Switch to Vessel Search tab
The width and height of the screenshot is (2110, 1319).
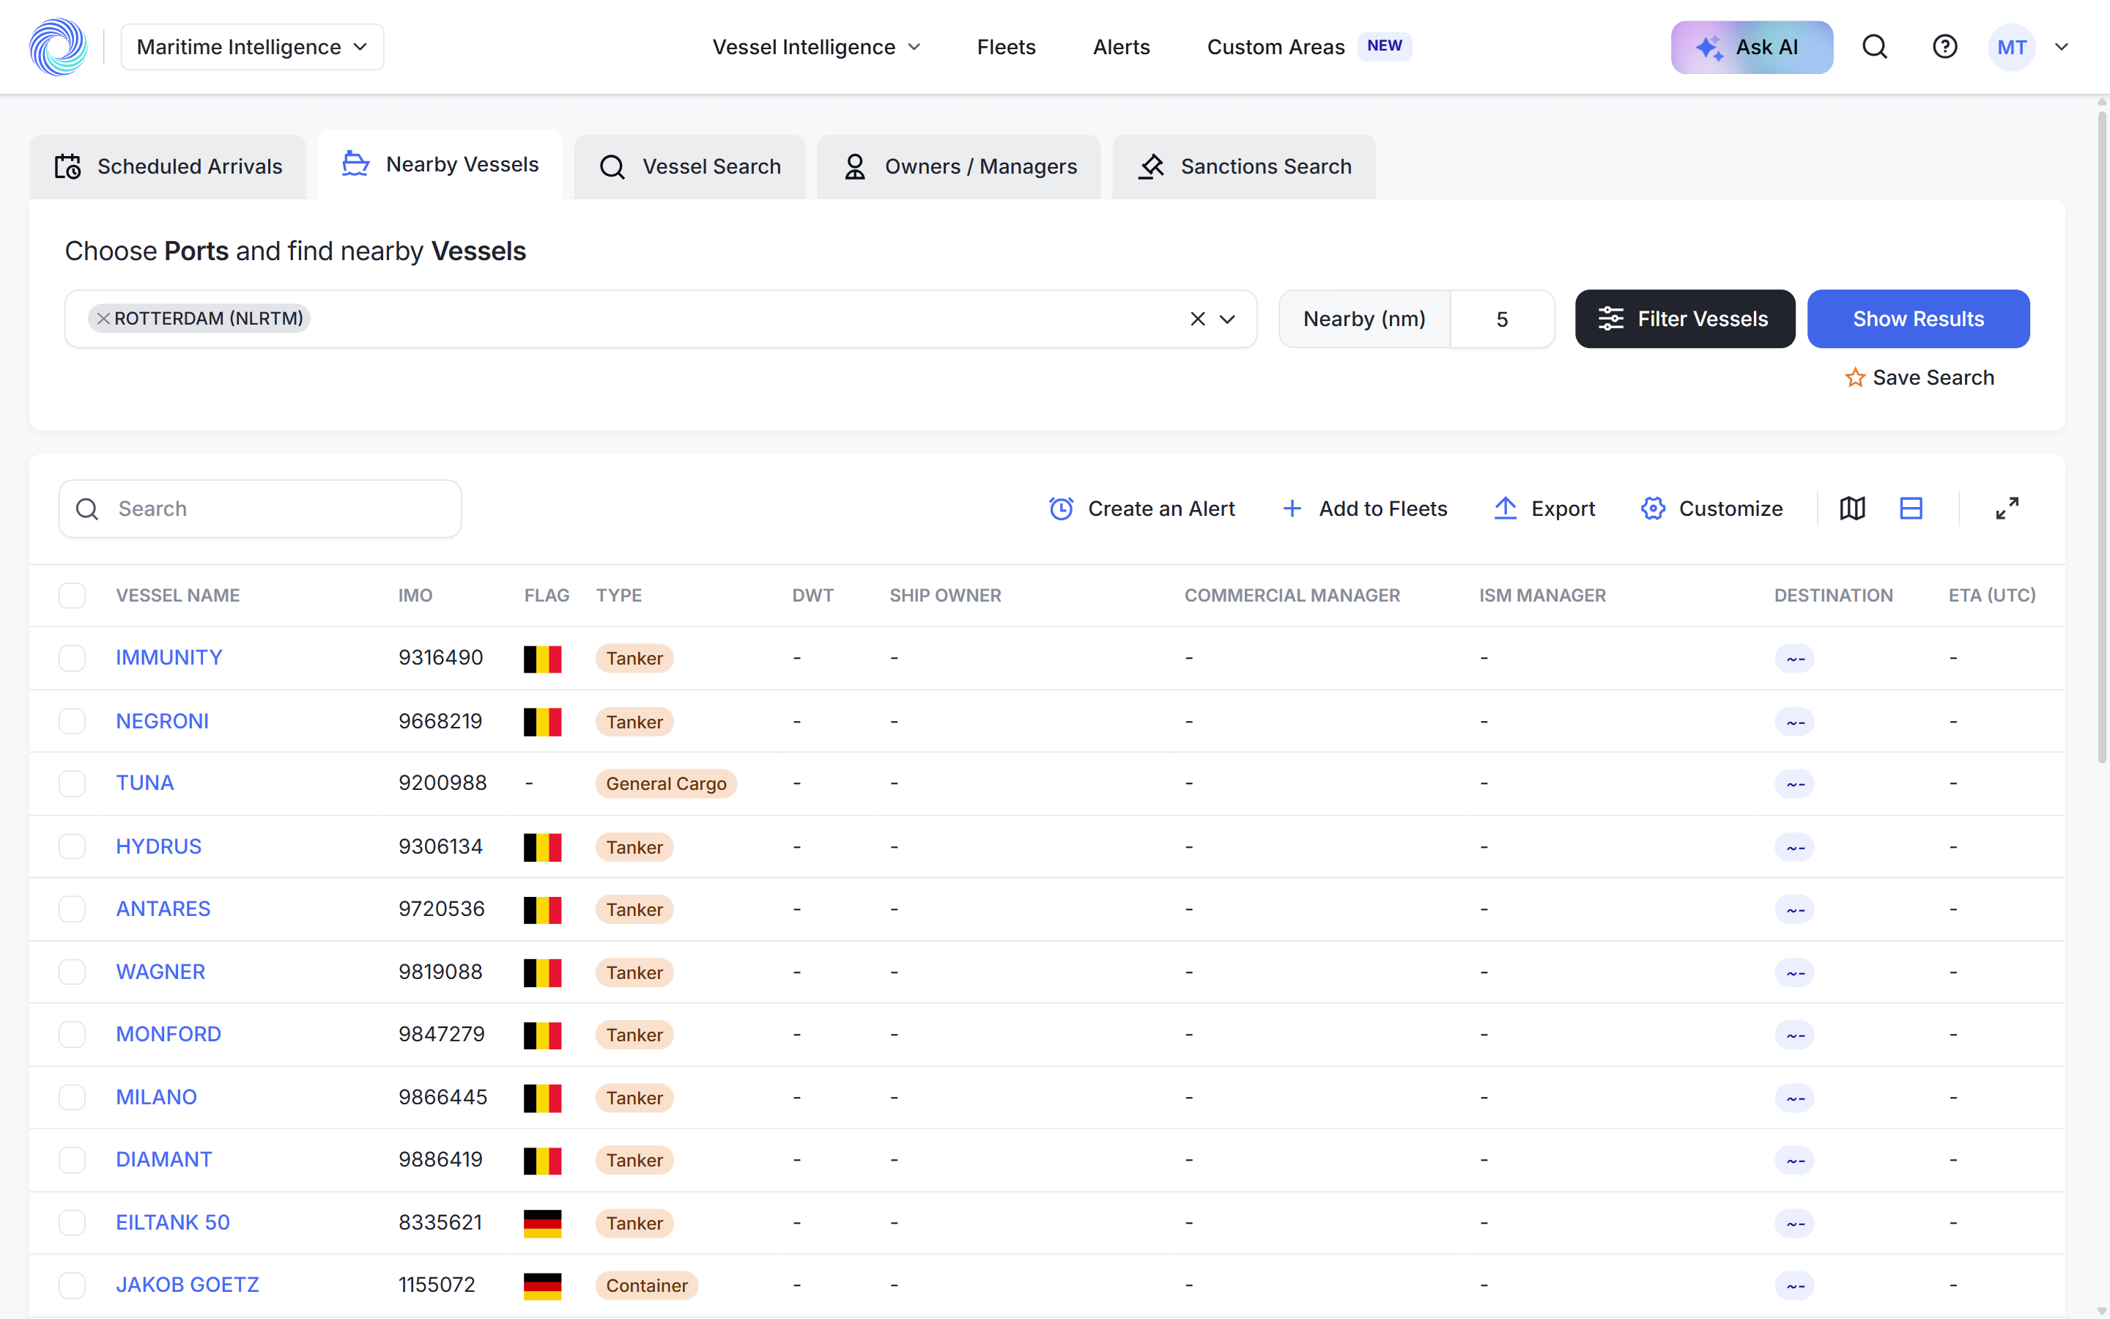pyautogui.click(x=689, y=166)
